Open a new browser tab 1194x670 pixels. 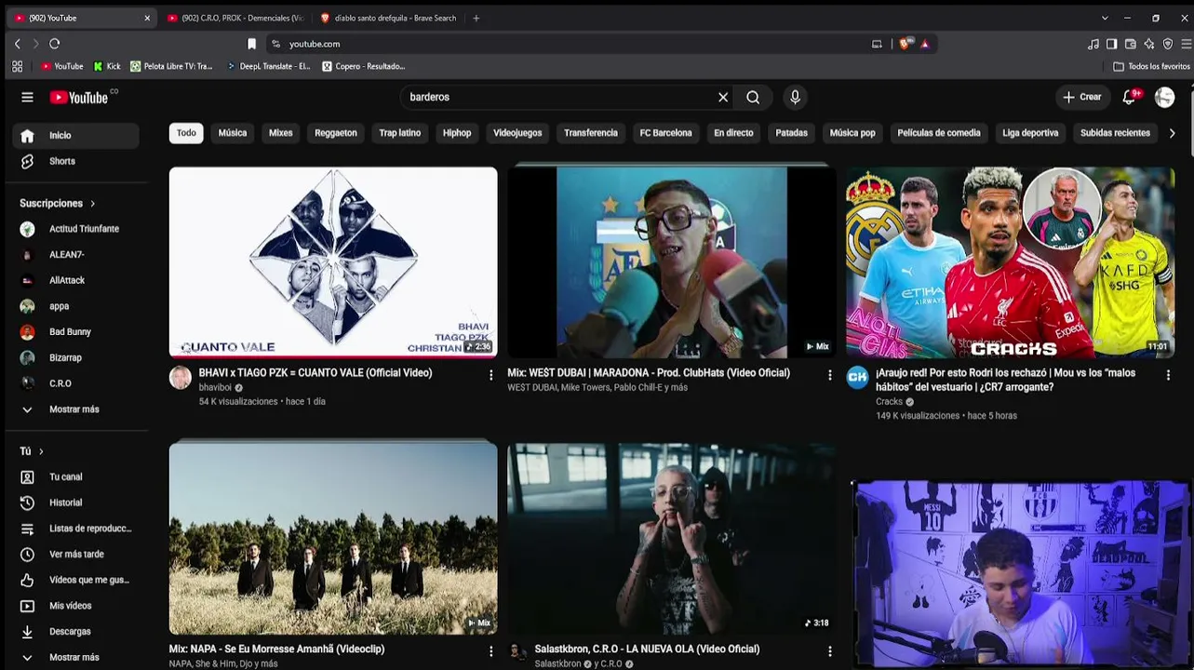(x=476, y=18)
